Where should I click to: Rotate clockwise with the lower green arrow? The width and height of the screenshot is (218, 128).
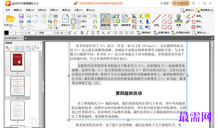[x=95, y=27]
